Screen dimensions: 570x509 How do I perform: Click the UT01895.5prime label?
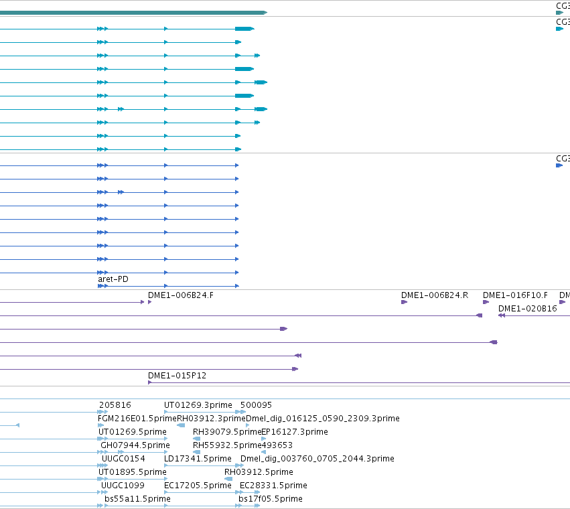133,472
